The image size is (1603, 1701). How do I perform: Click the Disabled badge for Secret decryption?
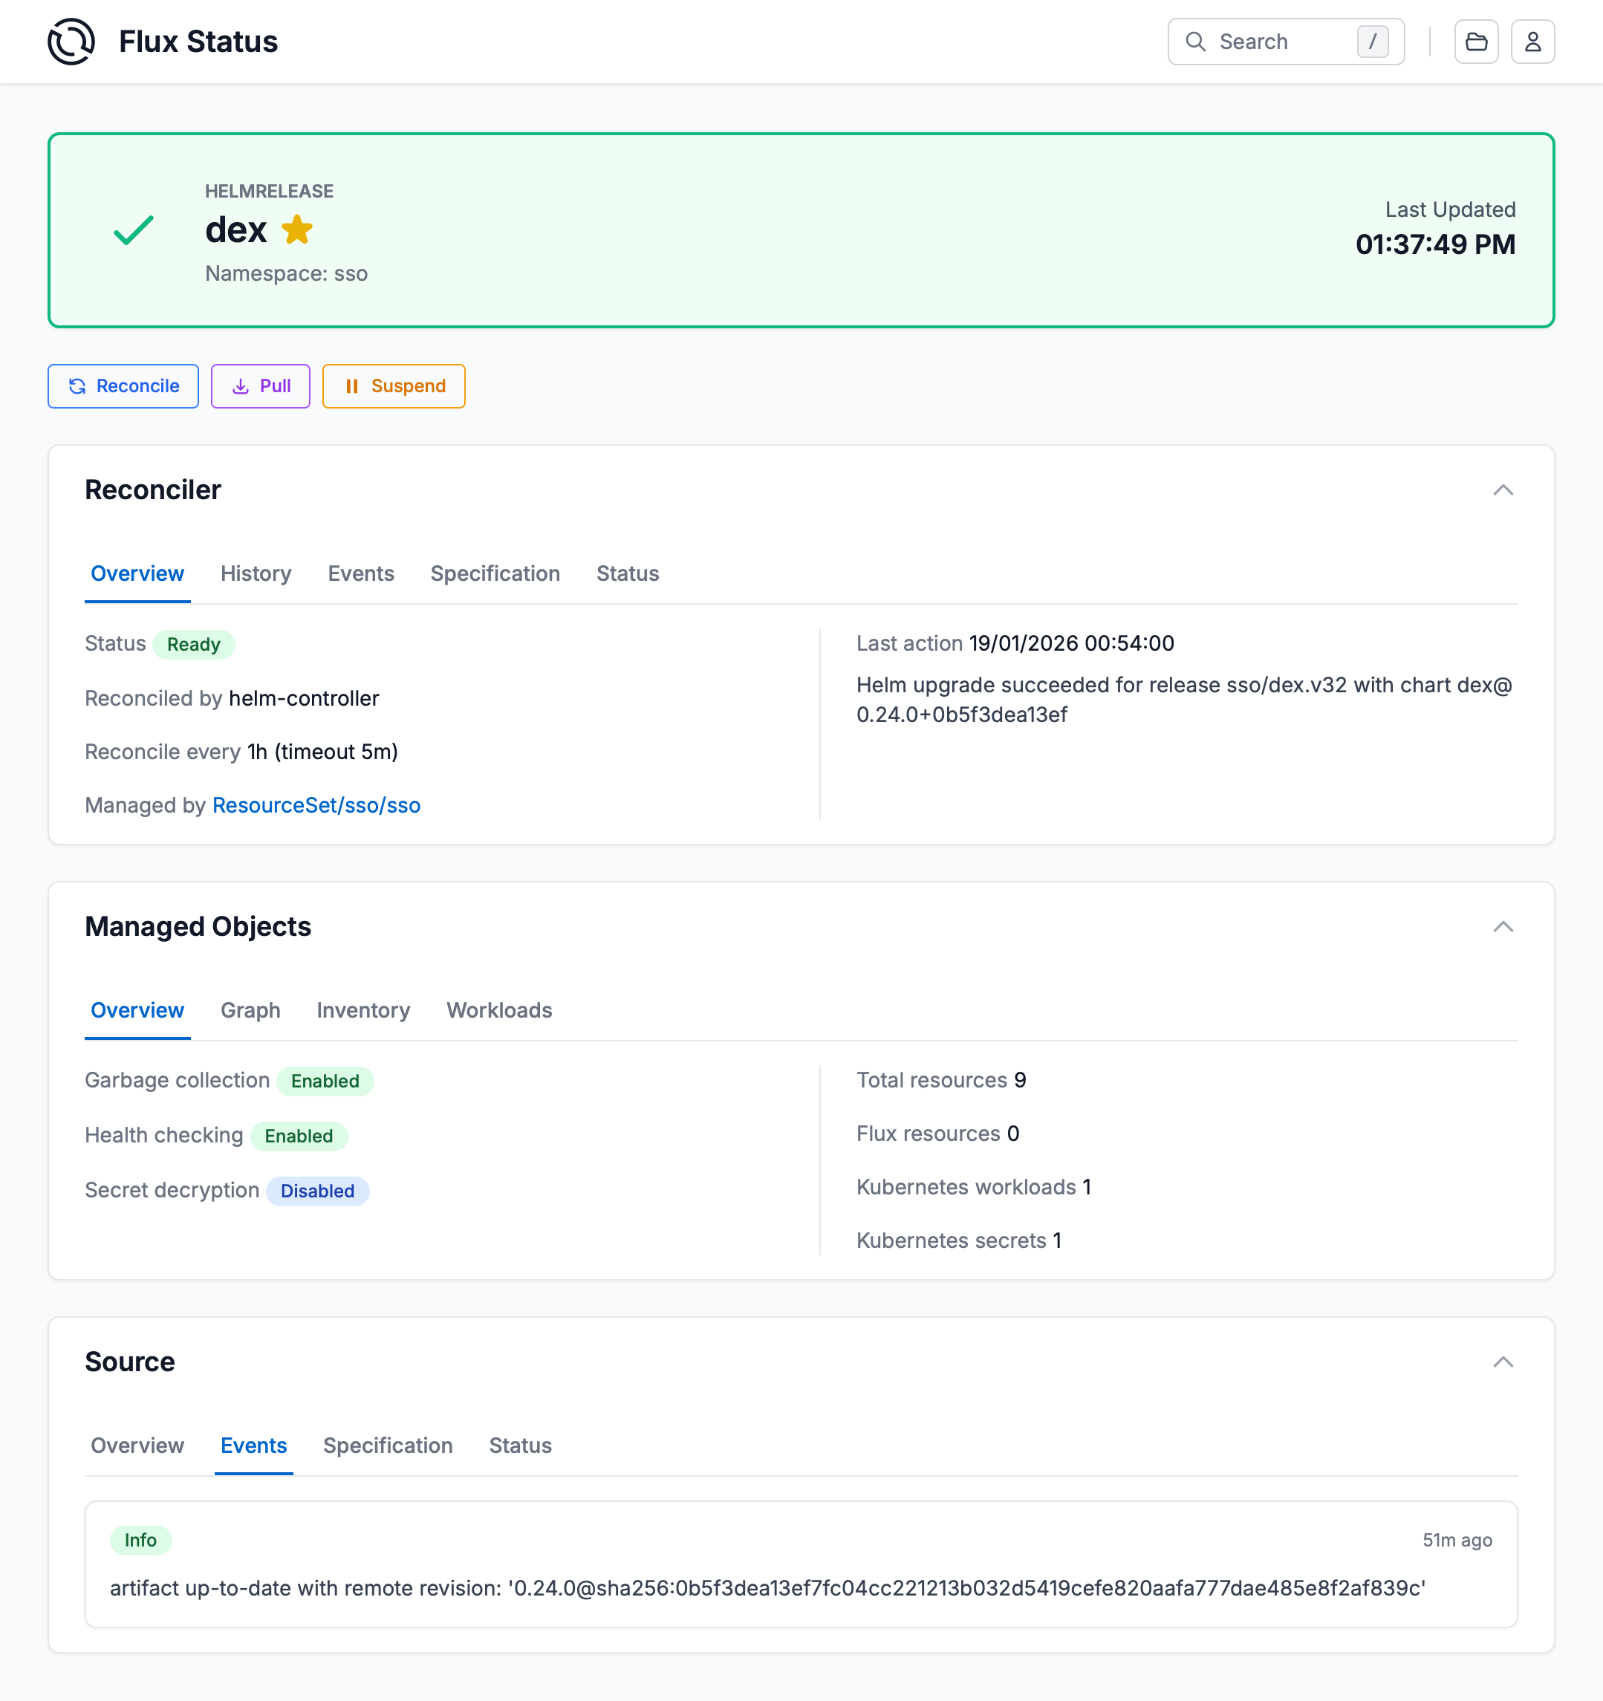pyautogui.click(x=317, y=1191)
